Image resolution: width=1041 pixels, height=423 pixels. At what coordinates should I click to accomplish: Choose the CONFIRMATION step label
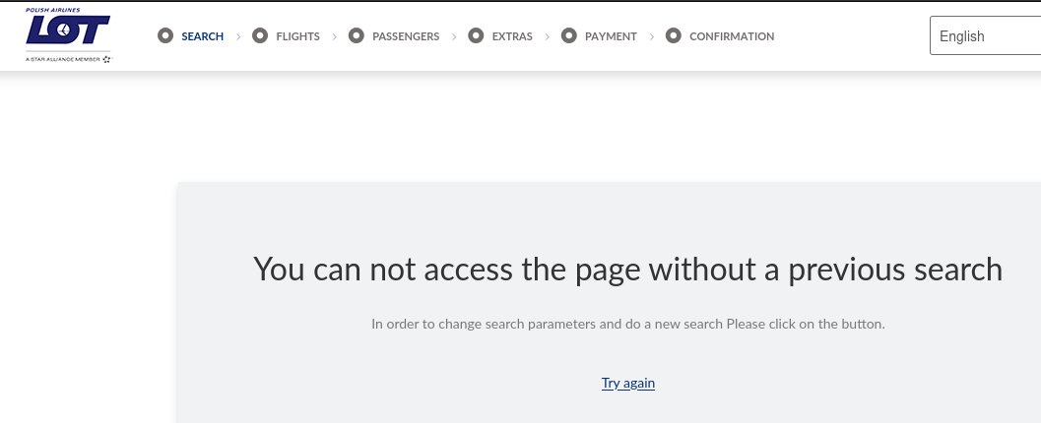[732, 36]
